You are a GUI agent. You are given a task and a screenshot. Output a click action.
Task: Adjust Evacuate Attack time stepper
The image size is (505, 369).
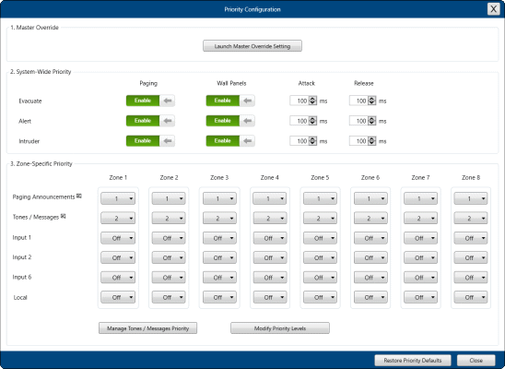312,101
